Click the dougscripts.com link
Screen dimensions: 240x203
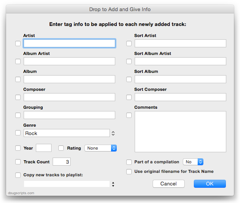coord(21,193)
